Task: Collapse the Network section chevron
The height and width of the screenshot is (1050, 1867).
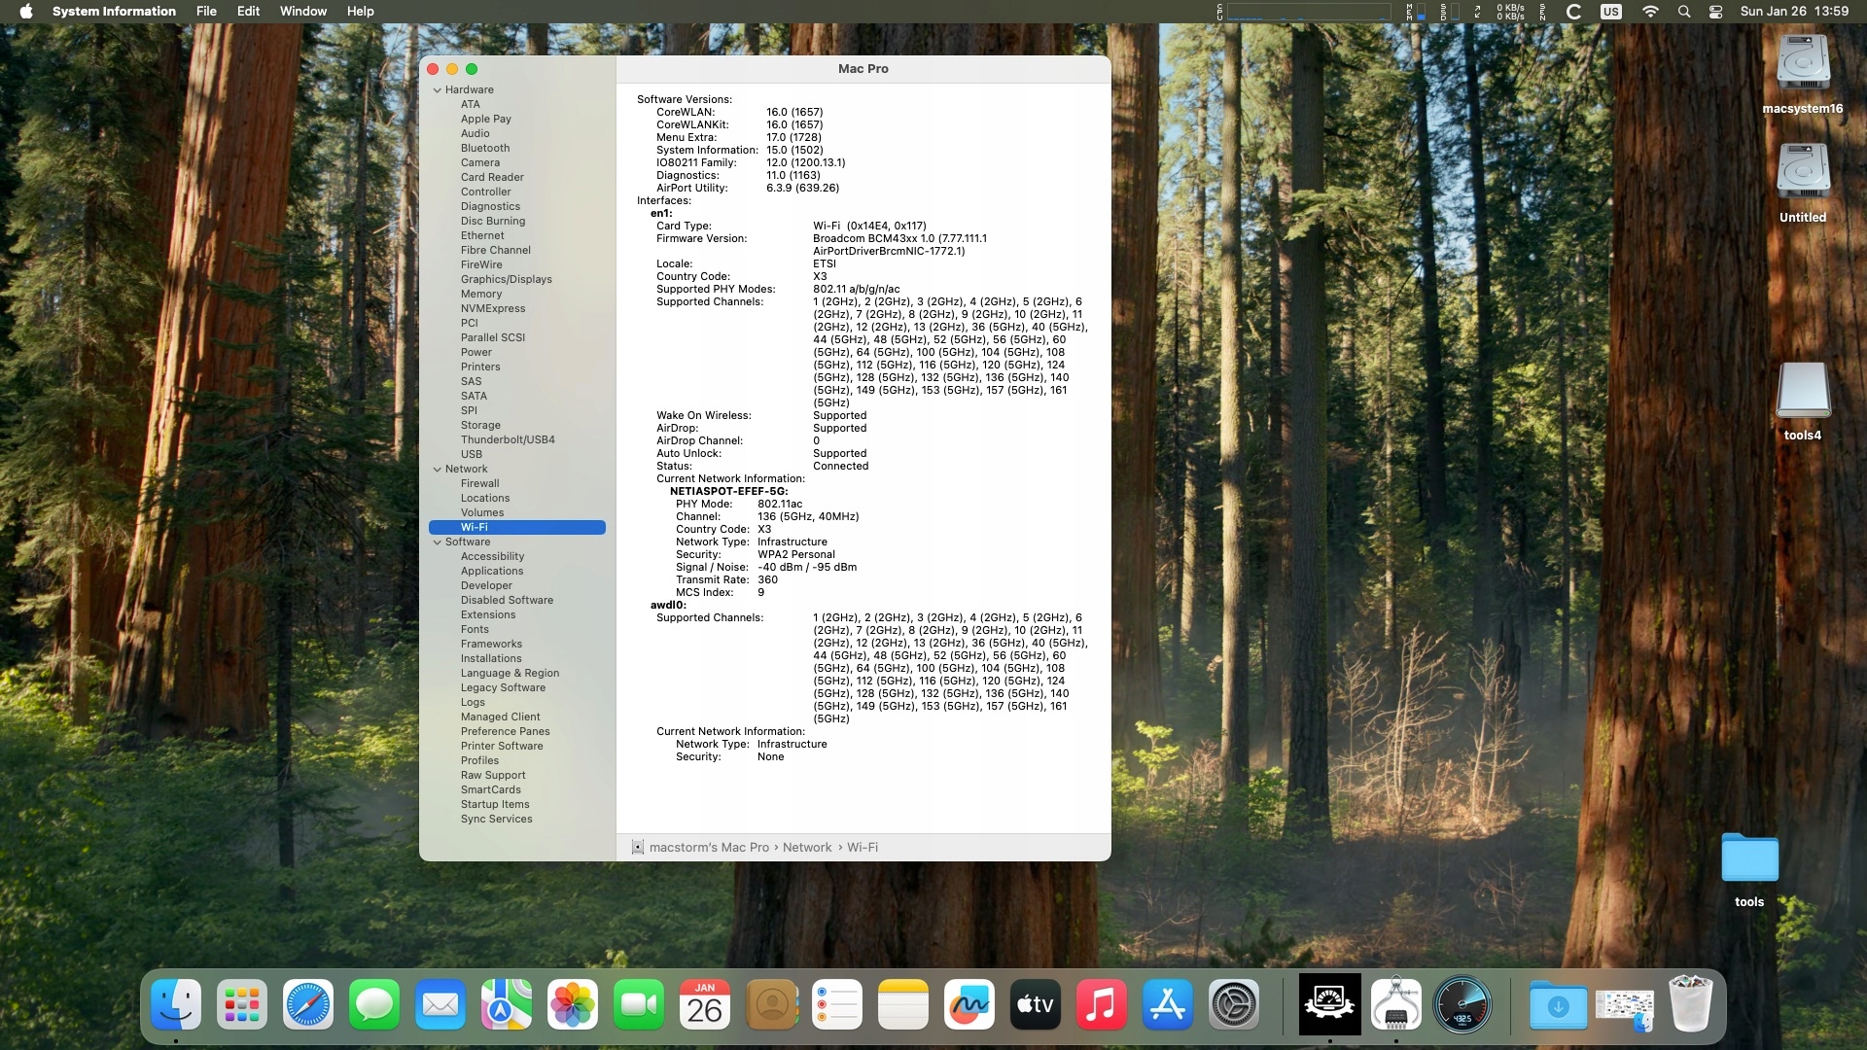Action: point(438,470)
